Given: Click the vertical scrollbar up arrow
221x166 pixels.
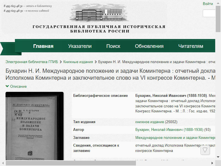Looking at the screenshot, I should tap(218, 3).
